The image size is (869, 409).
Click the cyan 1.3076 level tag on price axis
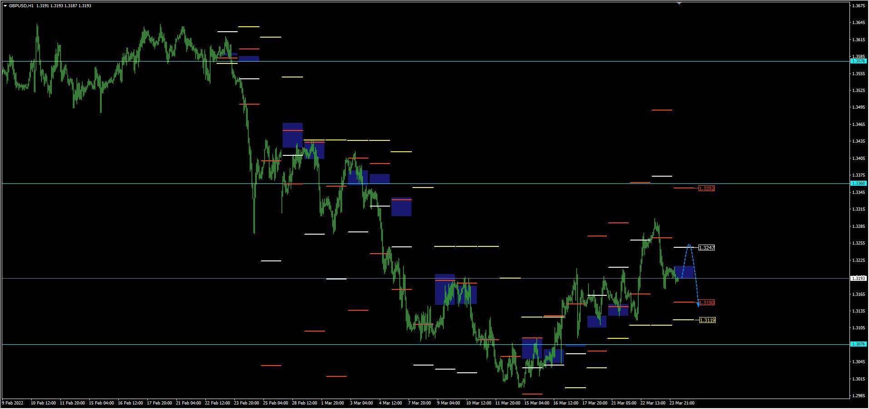858,344
